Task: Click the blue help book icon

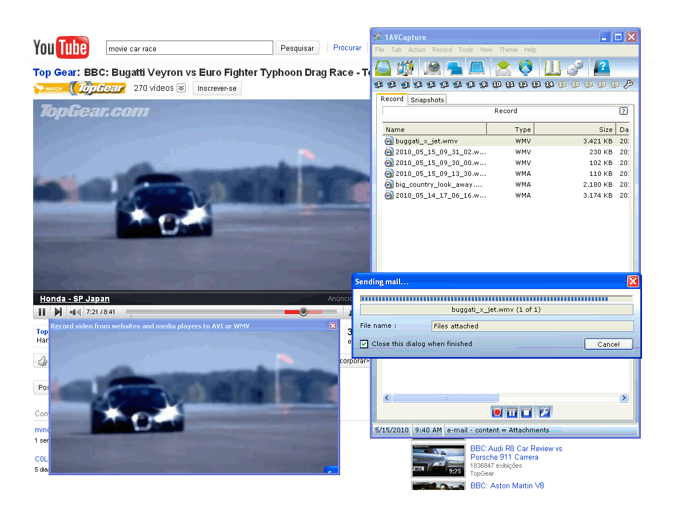Action: coord(601,68)
